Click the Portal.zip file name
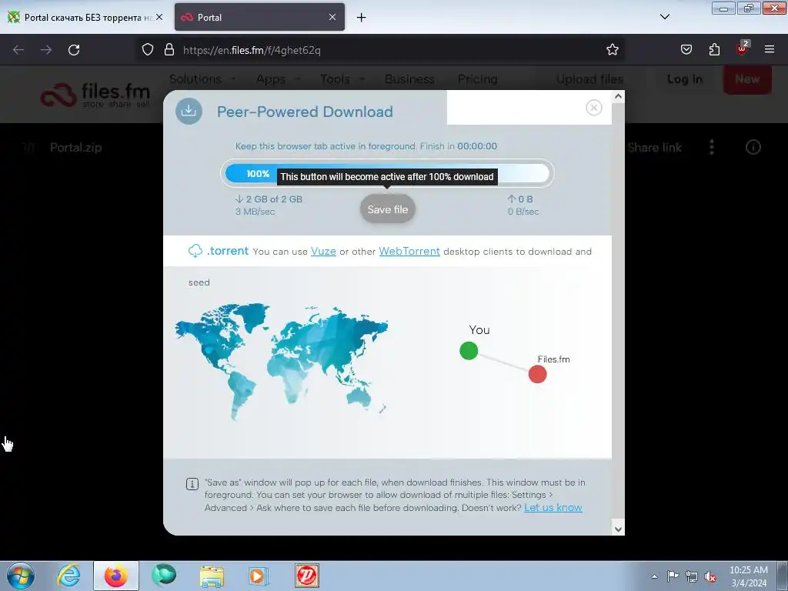 (76, 147)
